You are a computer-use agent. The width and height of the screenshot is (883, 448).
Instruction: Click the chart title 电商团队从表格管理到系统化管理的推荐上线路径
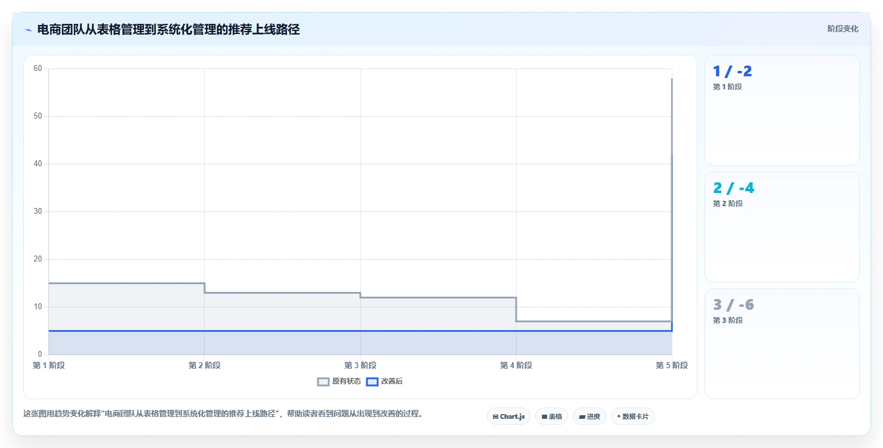pyautogui.click(x=168, y=30)
